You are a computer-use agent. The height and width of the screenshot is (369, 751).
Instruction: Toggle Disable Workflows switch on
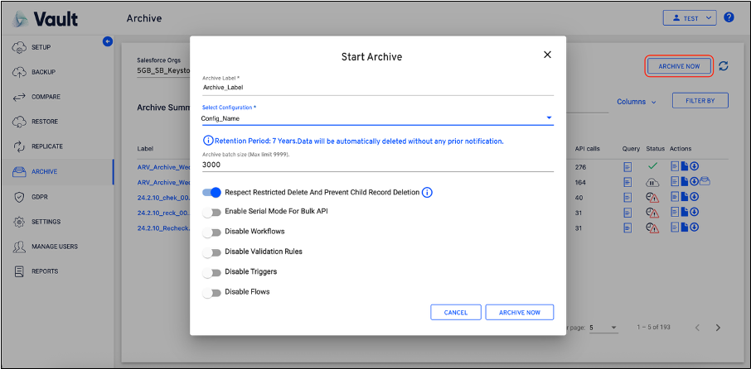pyautogui.click(x=212, y=232)
